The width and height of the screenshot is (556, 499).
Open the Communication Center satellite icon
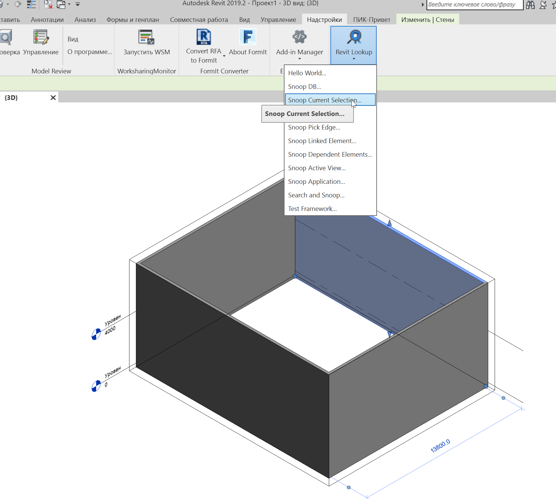pyautogui.click(x=543, y=5)
